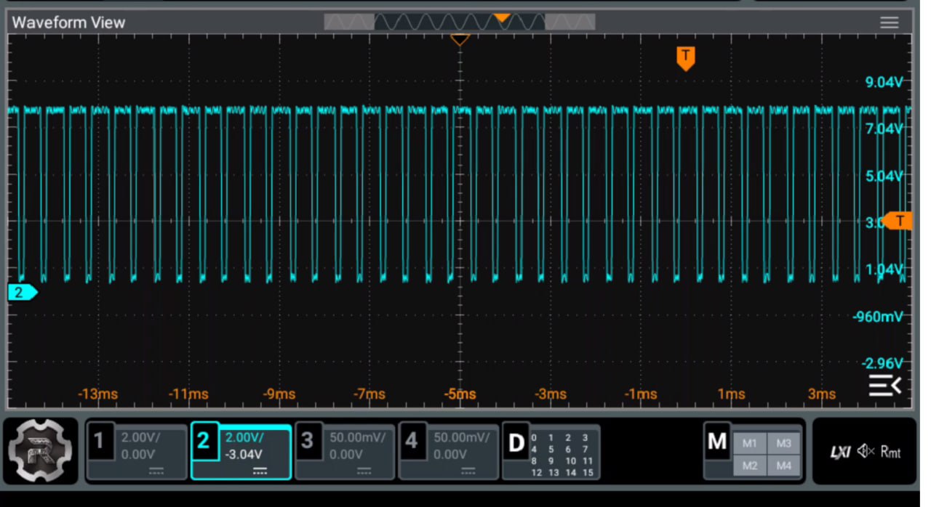931x507 pixels.
Task: Open the Rigol gear function menu
Action: click(41, 451)
